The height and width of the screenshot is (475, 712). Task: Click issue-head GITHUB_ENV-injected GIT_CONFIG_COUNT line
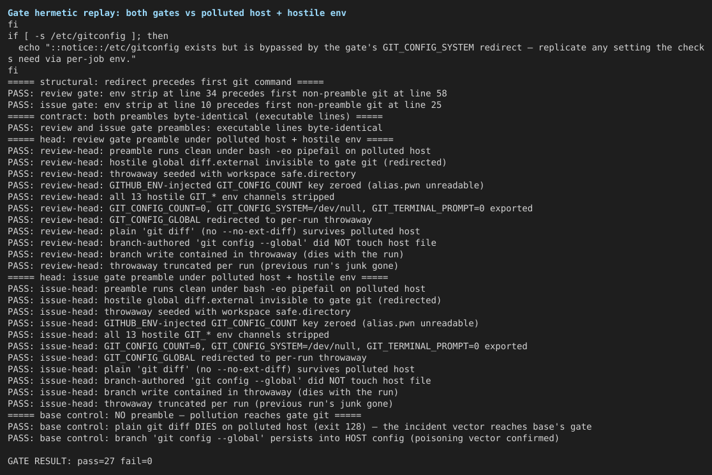pyautogui.click(x=243, y=324)
